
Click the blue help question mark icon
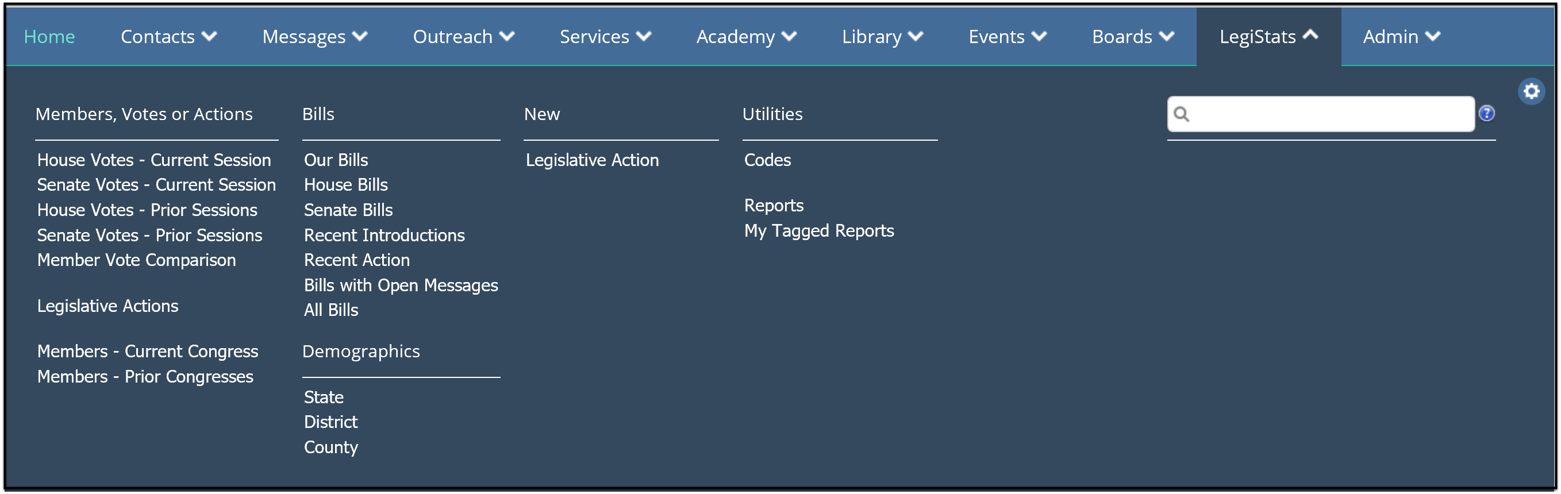tap(1486, 113)
